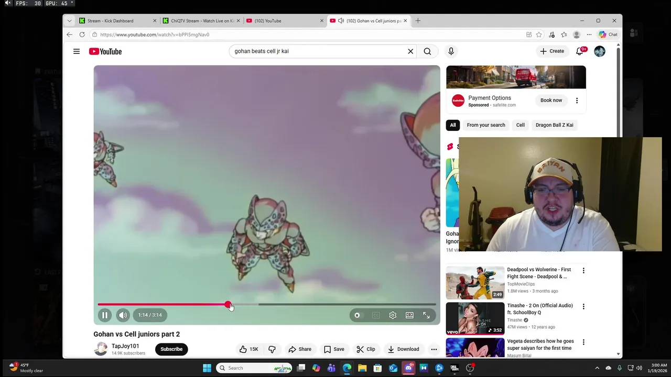
Task: Play the Deadpool vs Wolverine thumbnail
Action: pyautogui.click(x=475, y=283)
